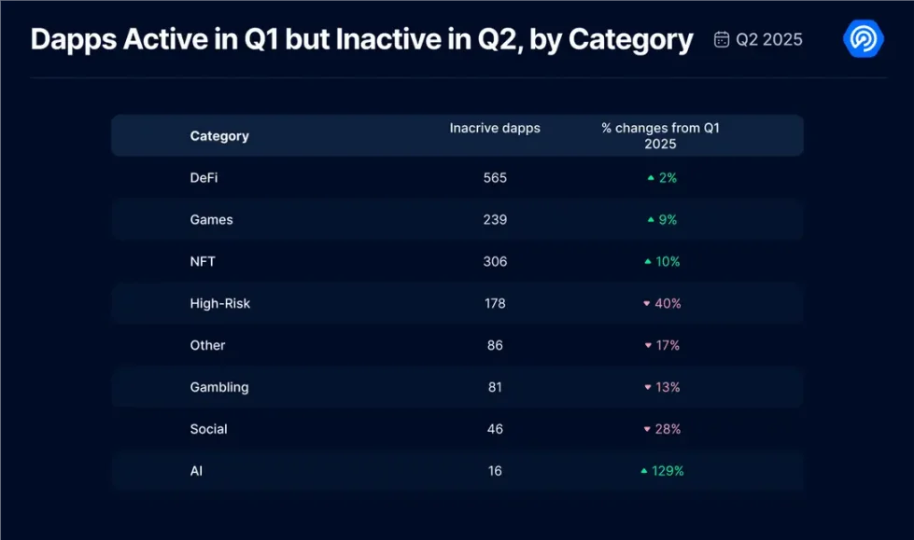Select the Gambling category row label

coord(219,388)
